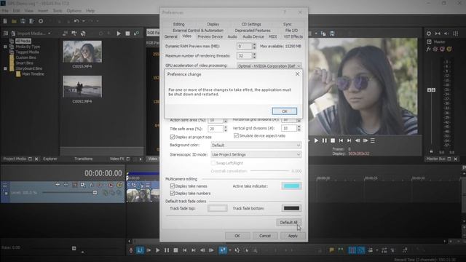
Task: Open the Background color dropdown
Action: click(256, 145)
